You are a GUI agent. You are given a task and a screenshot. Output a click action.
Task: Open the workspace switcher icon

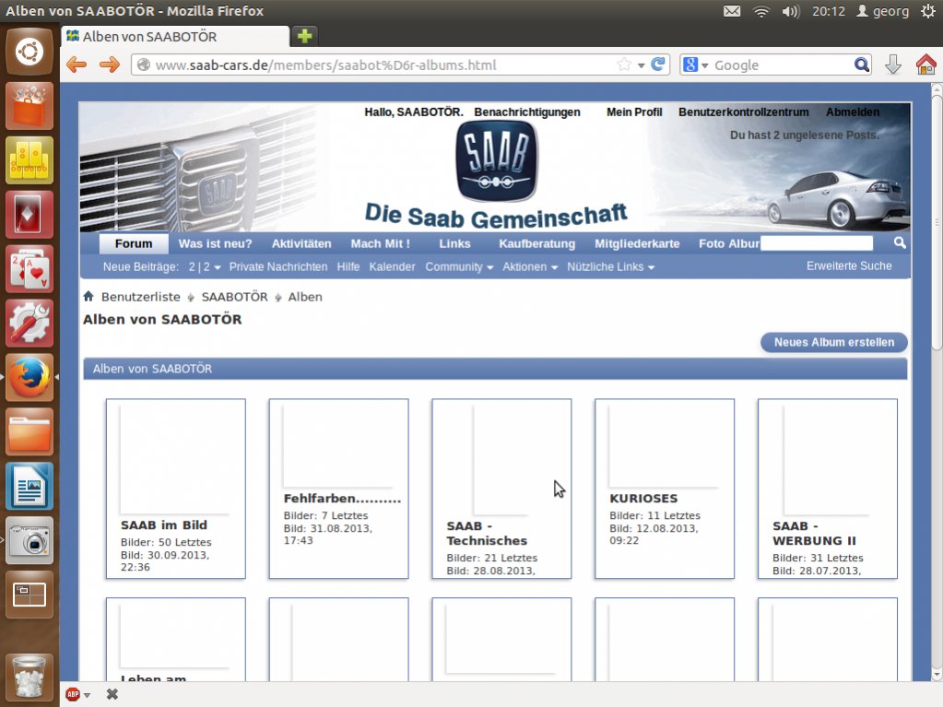(29, 594)
